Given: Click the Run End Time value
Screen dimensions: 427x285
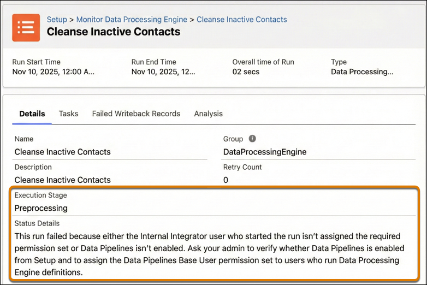Looking at the screenshot, I should pos(163,72).
